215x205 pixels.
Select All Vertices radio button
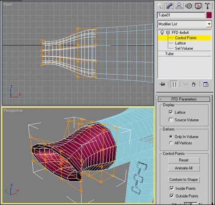[x=171, y=143]
